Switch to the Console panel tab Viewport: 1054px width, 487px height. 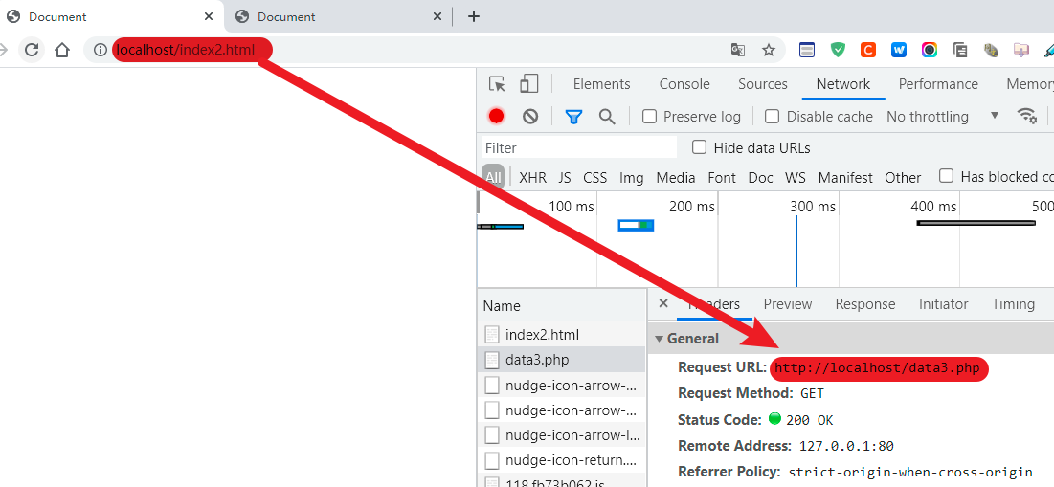[684, 84]
